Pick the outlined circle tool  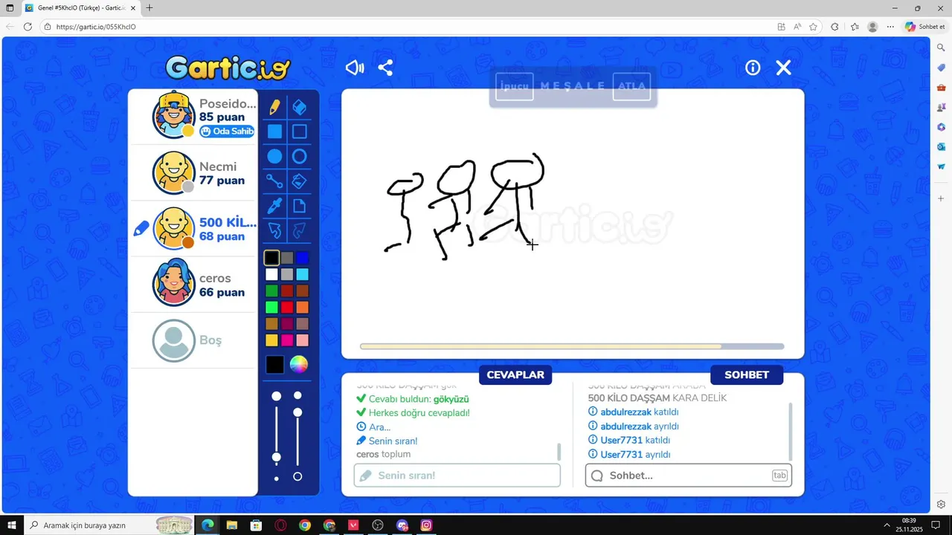point(299,157)
